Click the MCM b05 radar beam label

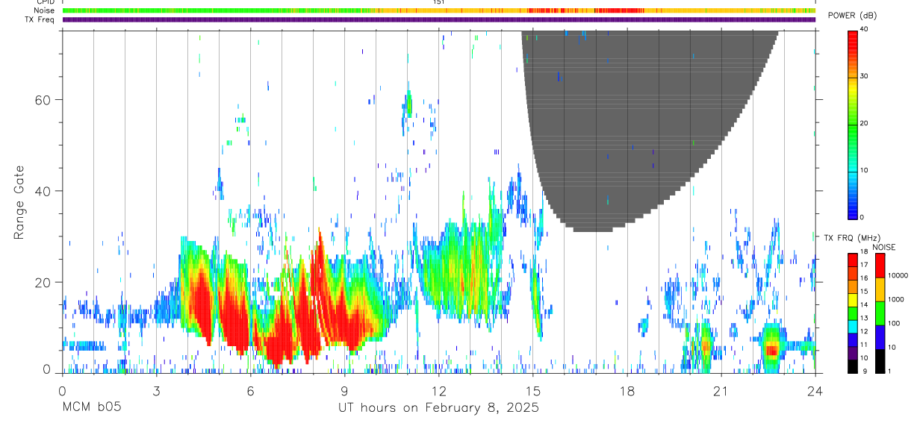pos(91,407)
